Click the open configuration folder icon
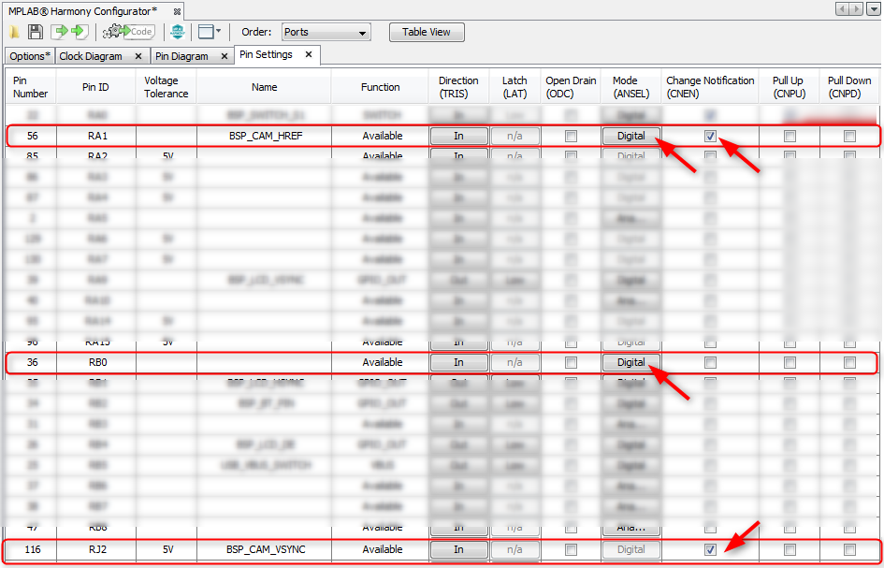Screen dimensions: 884x568 click(15, 32)
